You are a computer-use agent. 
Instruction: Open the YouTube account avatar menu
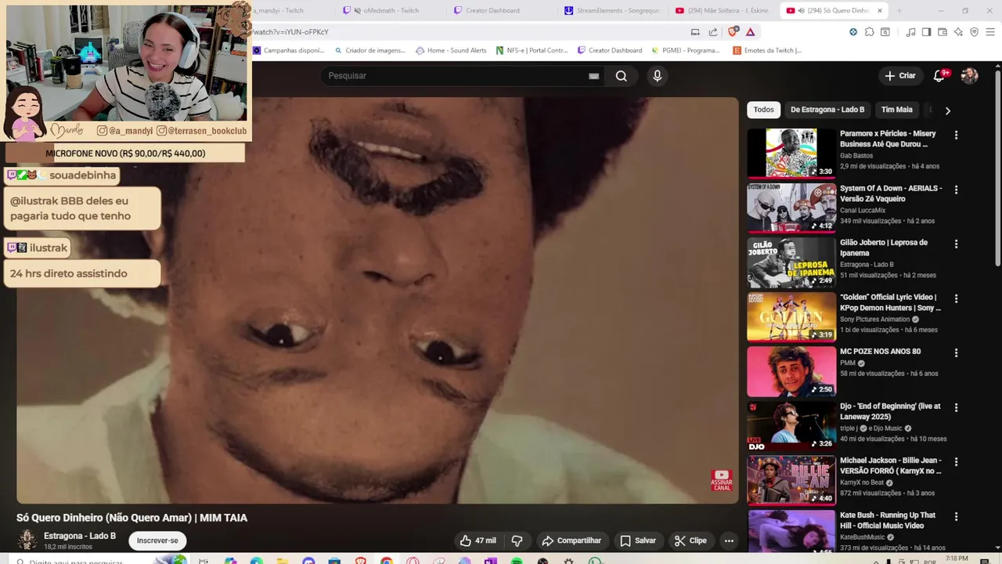tap(969, 76)
